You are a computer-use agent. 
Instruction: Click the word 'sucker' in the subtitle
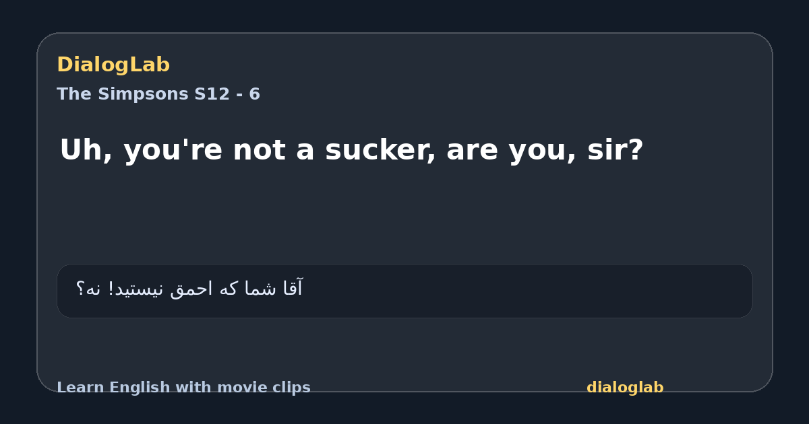click(x=380, y=150)
